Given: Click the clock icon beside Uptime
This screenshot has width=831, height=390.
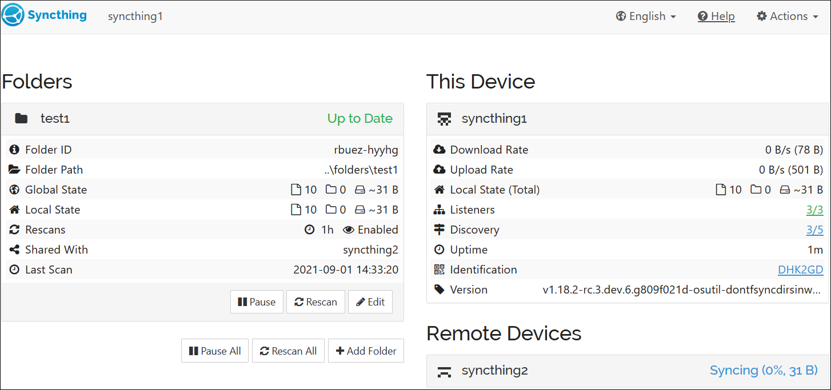Looking at the screenshot, I should 439,250.
